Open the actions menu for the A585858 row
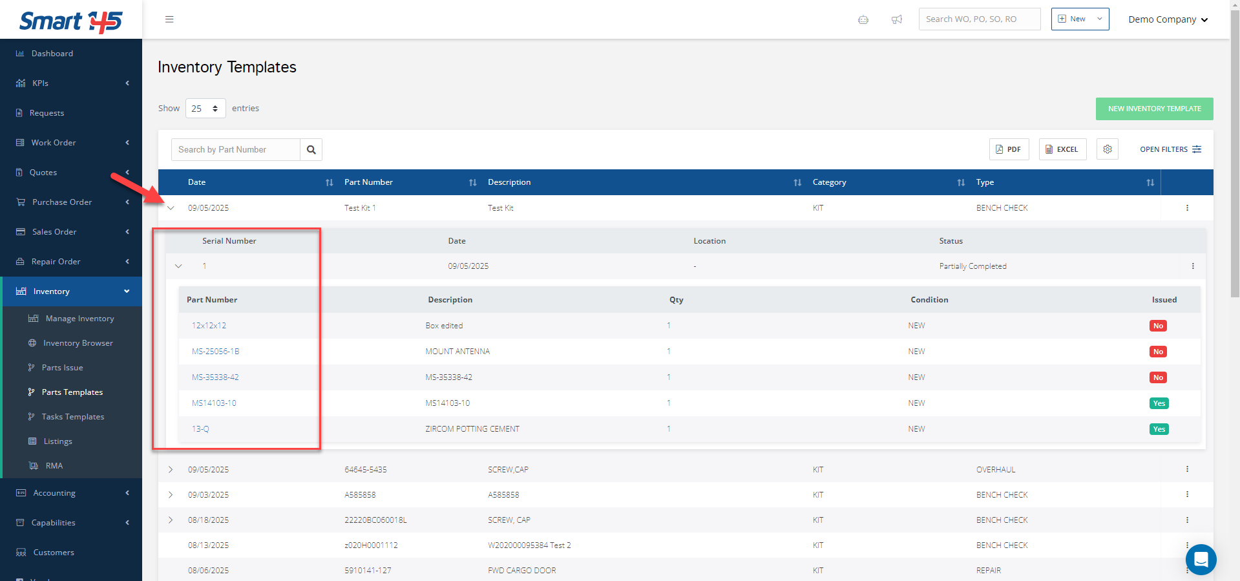This screenshot has height=581, width=1240. [1187, 494]
